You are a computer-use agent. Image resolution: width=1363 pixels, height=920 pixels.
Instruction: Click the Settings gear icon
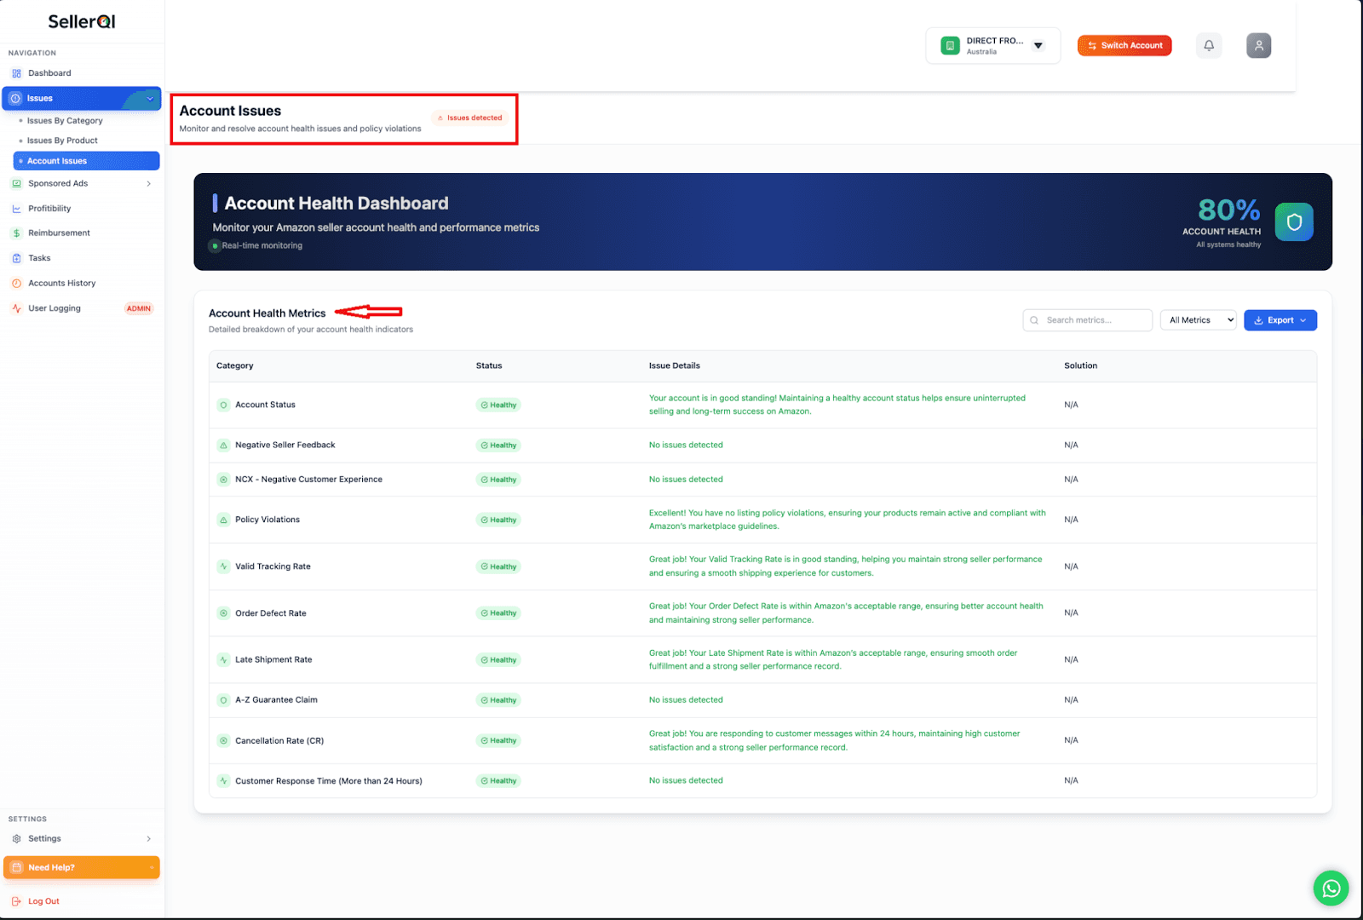pos(18,838)
